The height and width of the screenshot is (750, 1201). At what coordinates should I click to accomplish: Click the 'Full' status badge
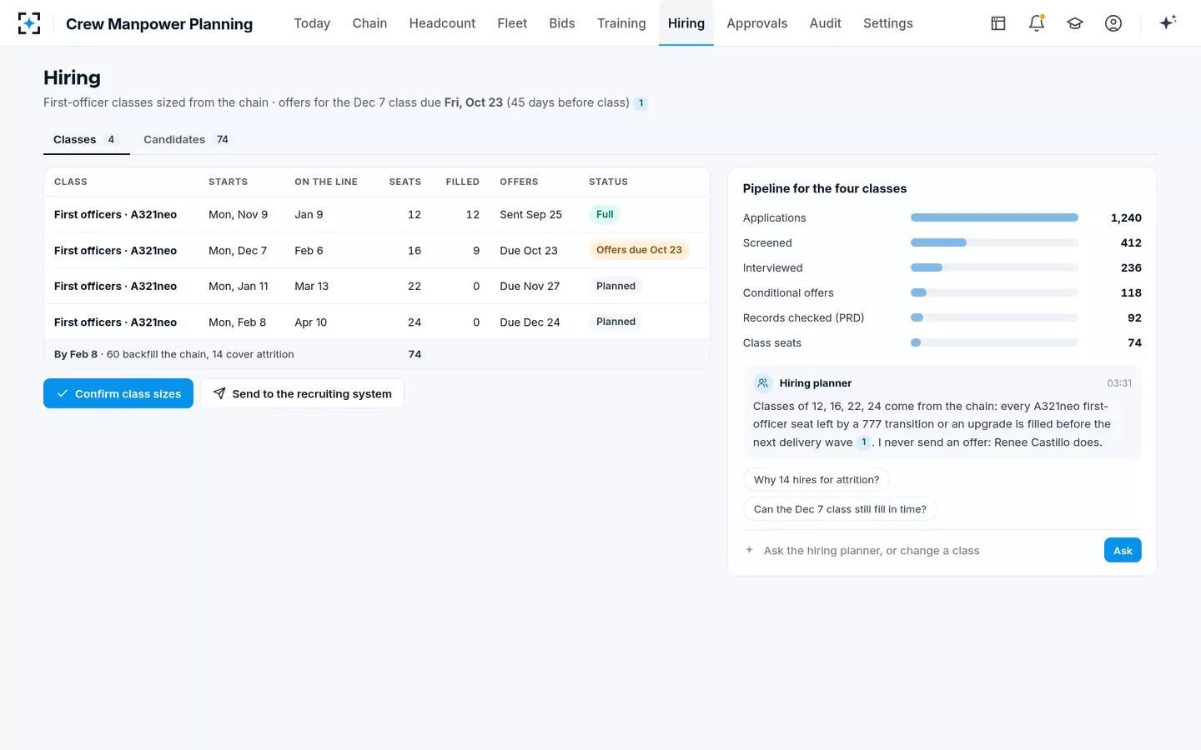[605, 214]
